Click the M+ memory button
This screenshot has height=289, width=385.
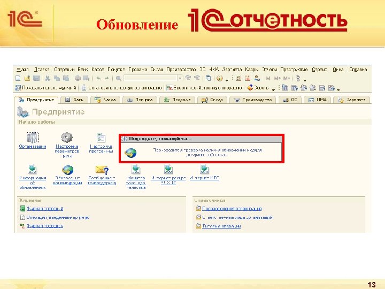click(x=277, y=78)
